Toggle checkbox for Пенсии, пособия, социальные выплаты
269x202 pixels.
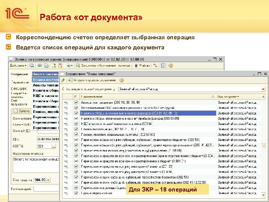pos(76,135)
